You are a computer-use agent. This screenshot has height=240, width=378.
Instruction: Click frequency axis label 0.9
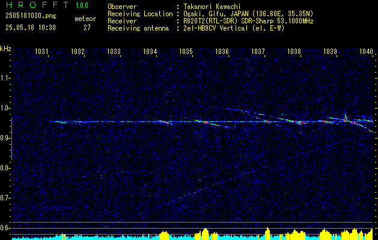pyautogui.click(x=4, y=138)
